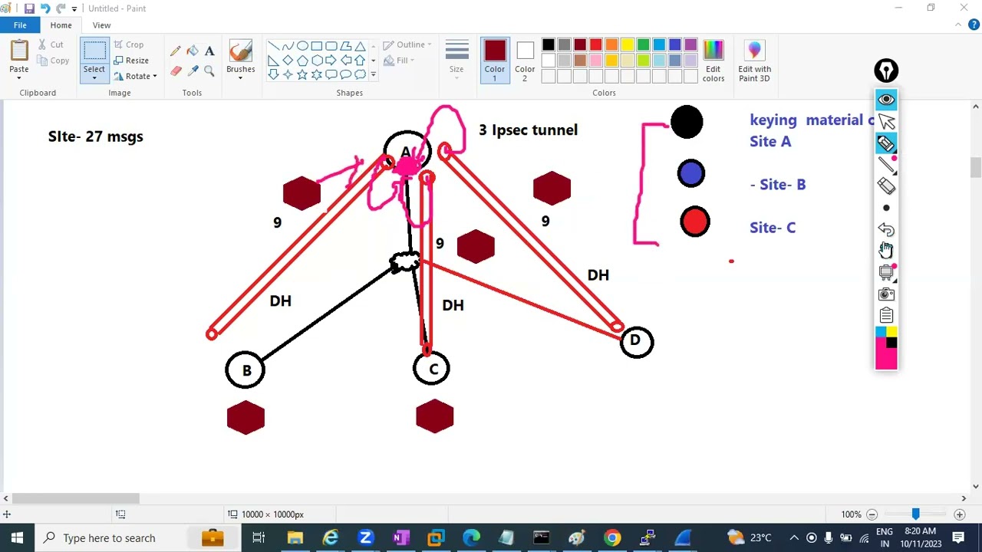Click the zoom out minus button
The height and width of the screenshot is (552, 982).
click(871, 514)
